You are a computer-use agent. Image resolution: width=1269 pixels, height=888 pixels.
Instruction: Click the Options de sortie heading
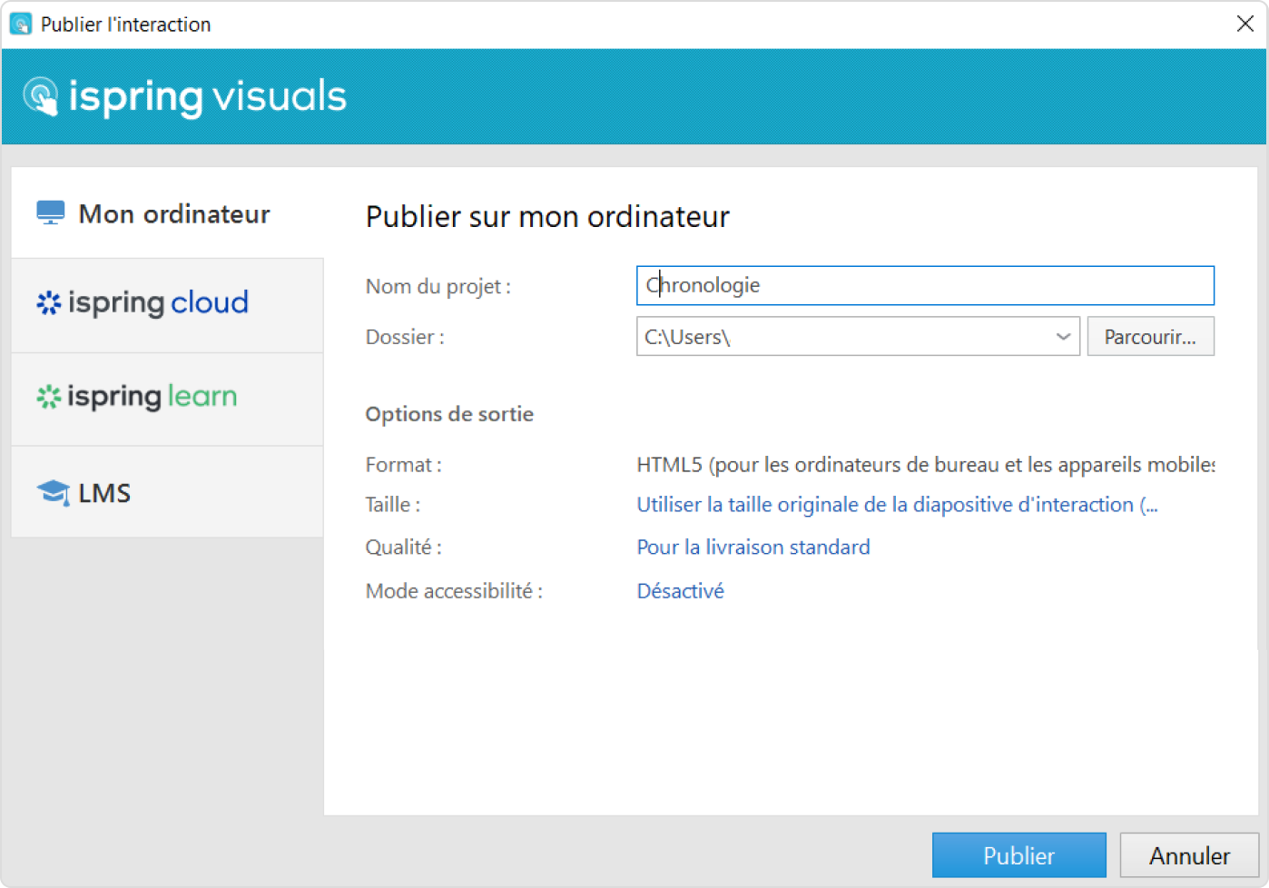click(449, 414)
